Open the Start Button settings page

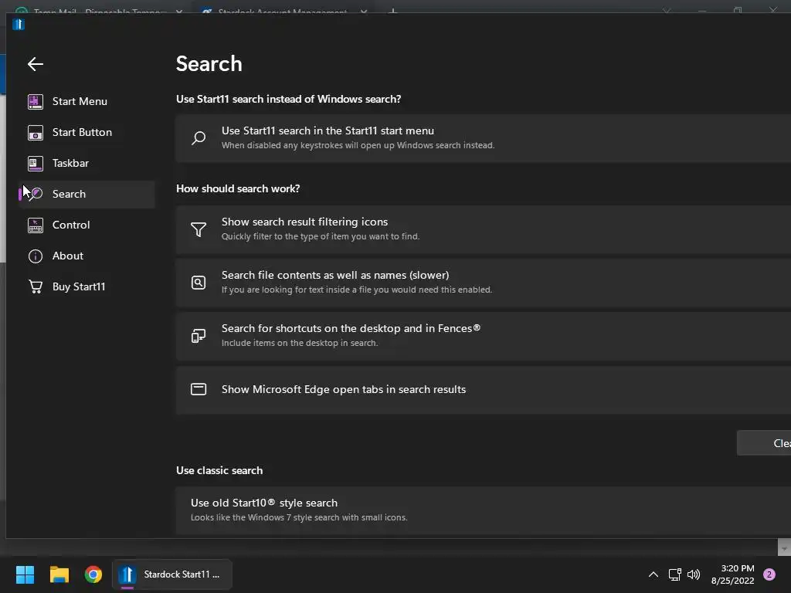[x=87, y=132]
